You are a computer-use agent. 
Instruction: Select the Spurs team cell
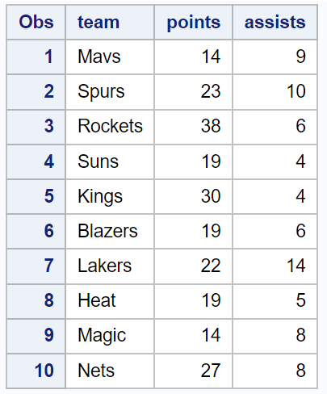point(110,92)
